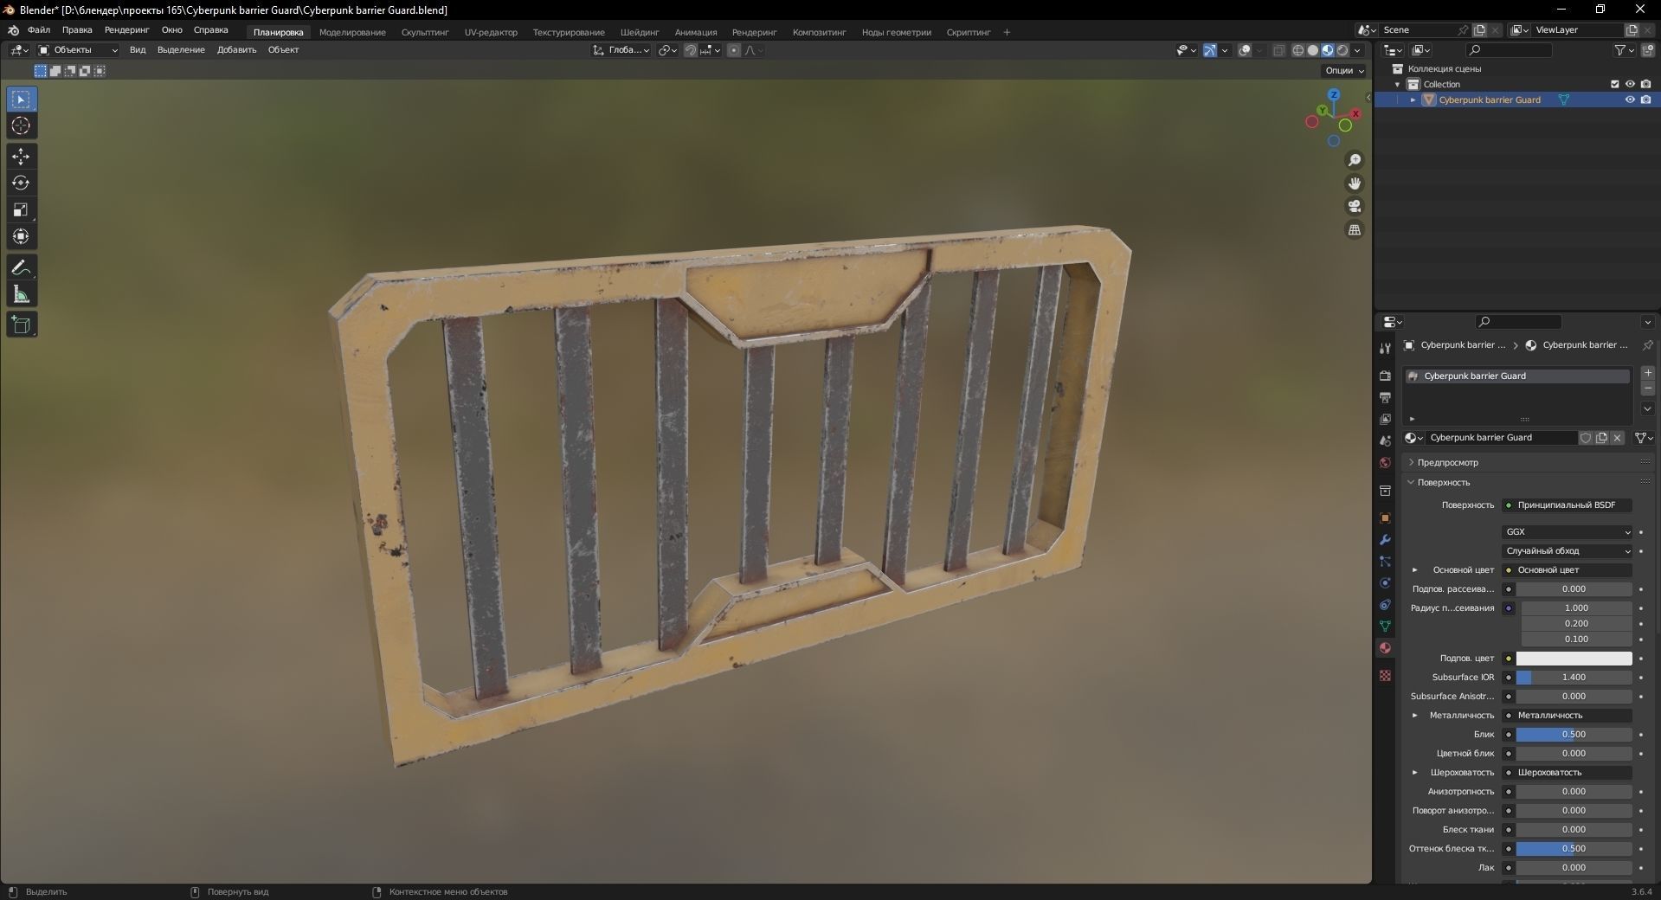The image size is (1661, 900).
Task: Open Случайный обход subsurface method dropdown
Action: (x=1567, y=551)
